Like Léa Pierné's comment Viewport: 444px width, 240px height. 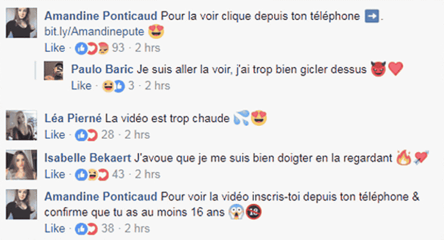pyautogui.click(x=55, y=135)
